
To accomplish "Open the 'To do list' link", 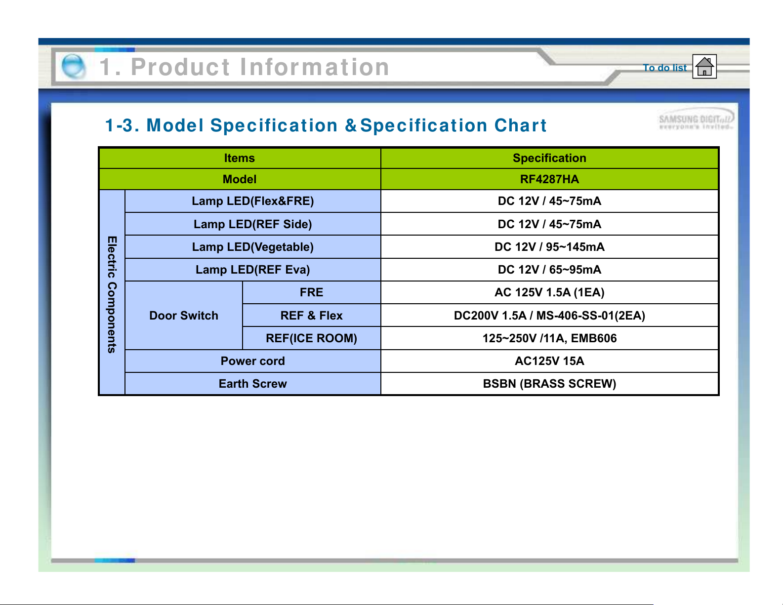I will click(x=665, y=68).
